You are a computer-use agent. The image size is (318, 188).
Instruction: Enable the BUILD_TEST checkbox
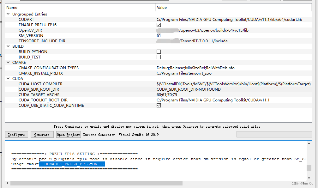pos(159,57)
